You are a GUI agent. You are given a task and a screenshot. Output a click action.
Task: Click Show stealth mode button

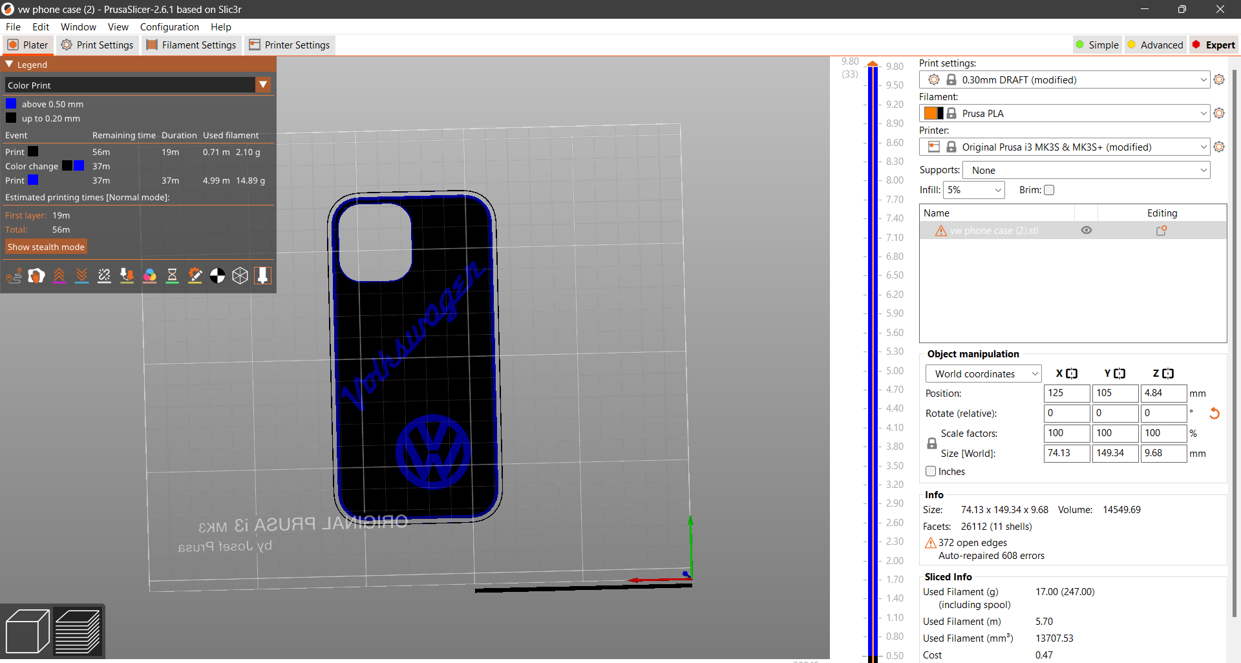(x=46, y=247)
